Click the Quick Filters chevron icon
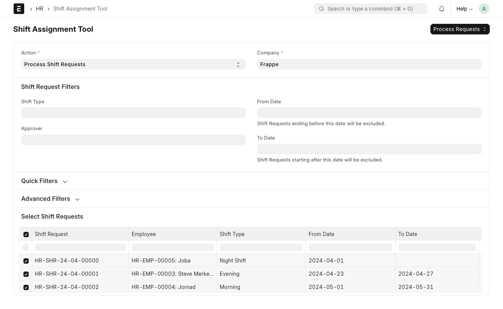Image resolution: width=503 pixels, height=309 pixels. point(65,182)
